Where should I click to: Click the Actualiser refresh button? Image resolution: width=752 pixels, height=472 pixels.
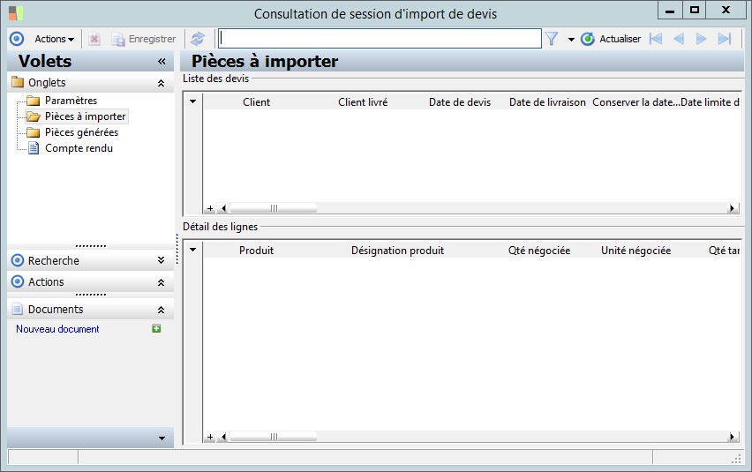coord(611,39)
